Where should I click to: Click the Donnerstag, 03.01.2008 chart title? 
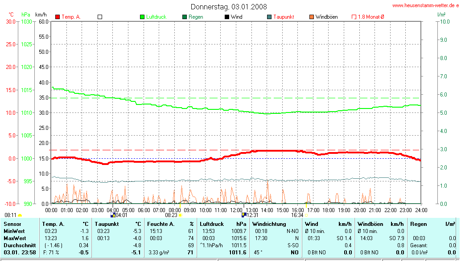[x=229, y=7]
